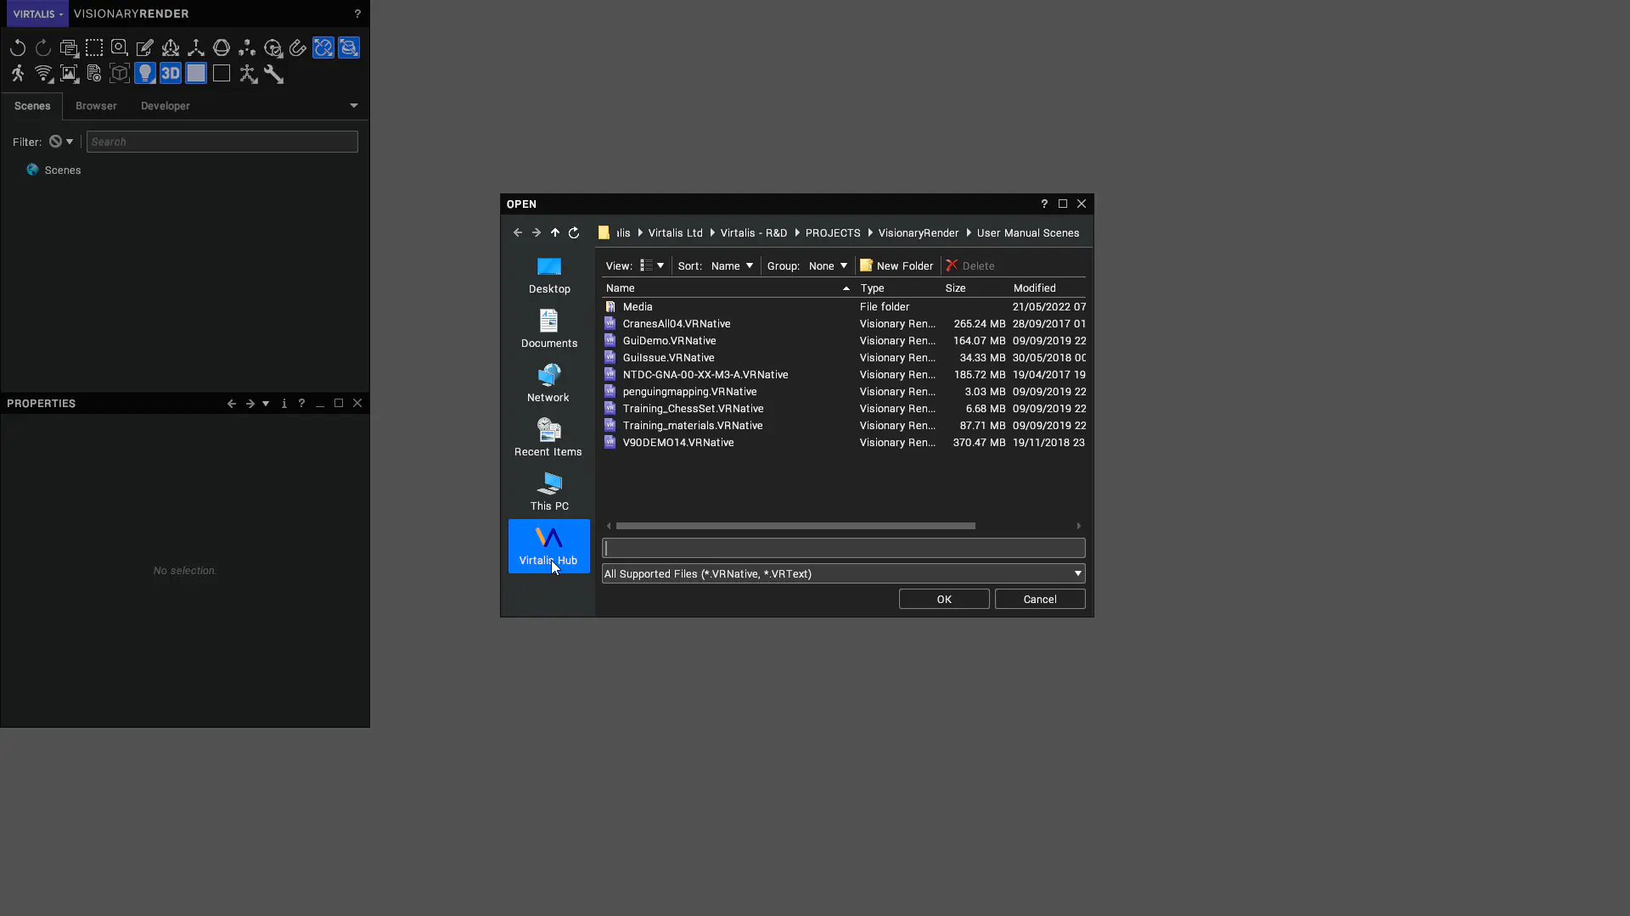The height and width of the screenshot is (916, 1630).
Task: Click the three cubes assembly icon
Action: 247,48
